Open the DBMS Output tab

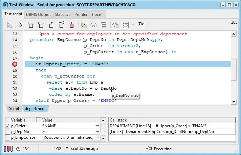pyautogui.click(x=38, y=15)
